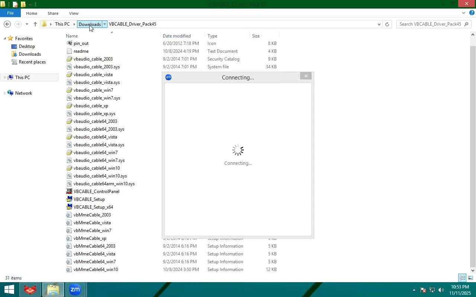Select the vbaudio_cable64arm_win10.sys file

[x=104, y=184]
